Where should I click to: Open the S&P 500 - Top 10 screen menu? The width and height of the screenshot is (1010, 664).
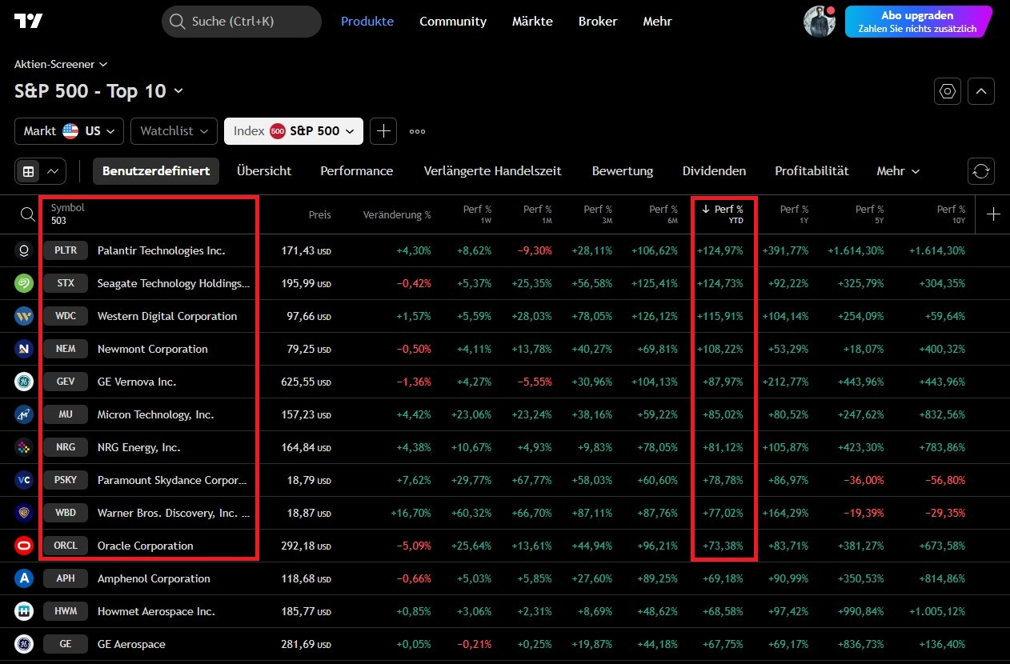[x=98, y=91]
